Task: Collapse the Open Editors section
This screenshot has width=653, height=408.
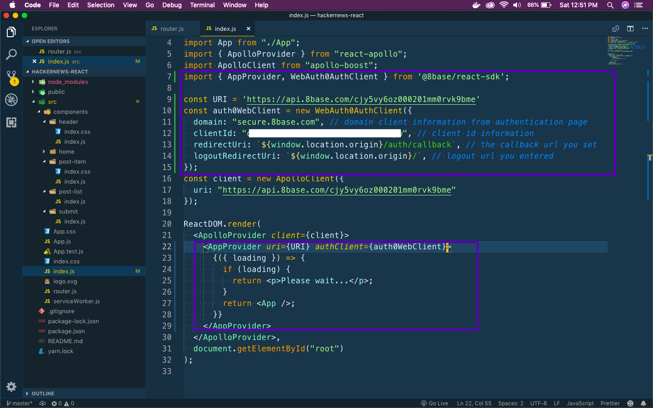Action: pyautogui.click(x=84, y=41)
